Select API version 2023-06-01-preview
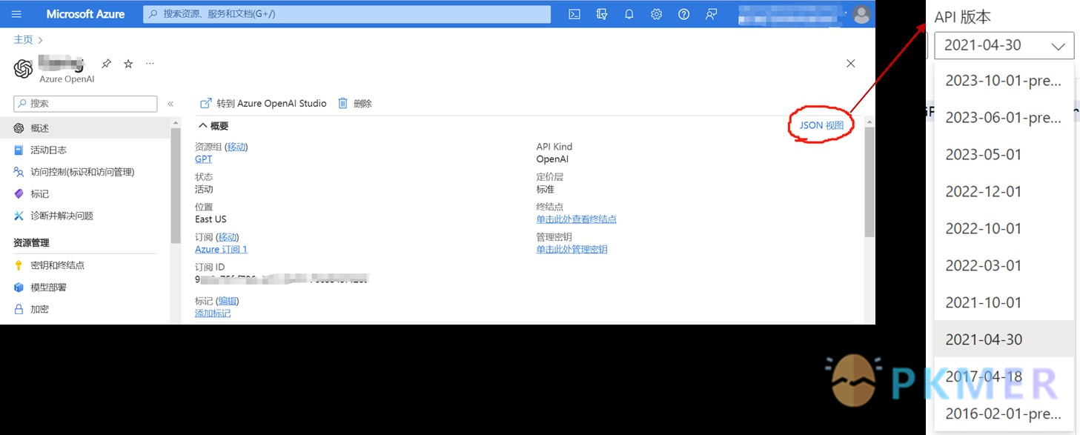1080x435 pixels. 1004,117
